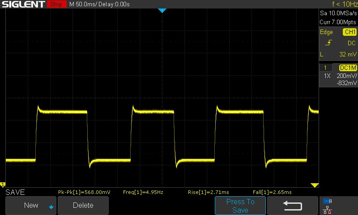Select the SAVE menu title
This screenshot has height=215, width=358.
(15, 192)
